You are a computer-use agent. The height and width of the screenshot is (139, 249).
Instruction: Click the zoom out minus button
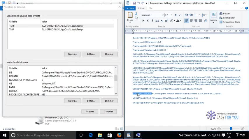(x=219, y=129)
